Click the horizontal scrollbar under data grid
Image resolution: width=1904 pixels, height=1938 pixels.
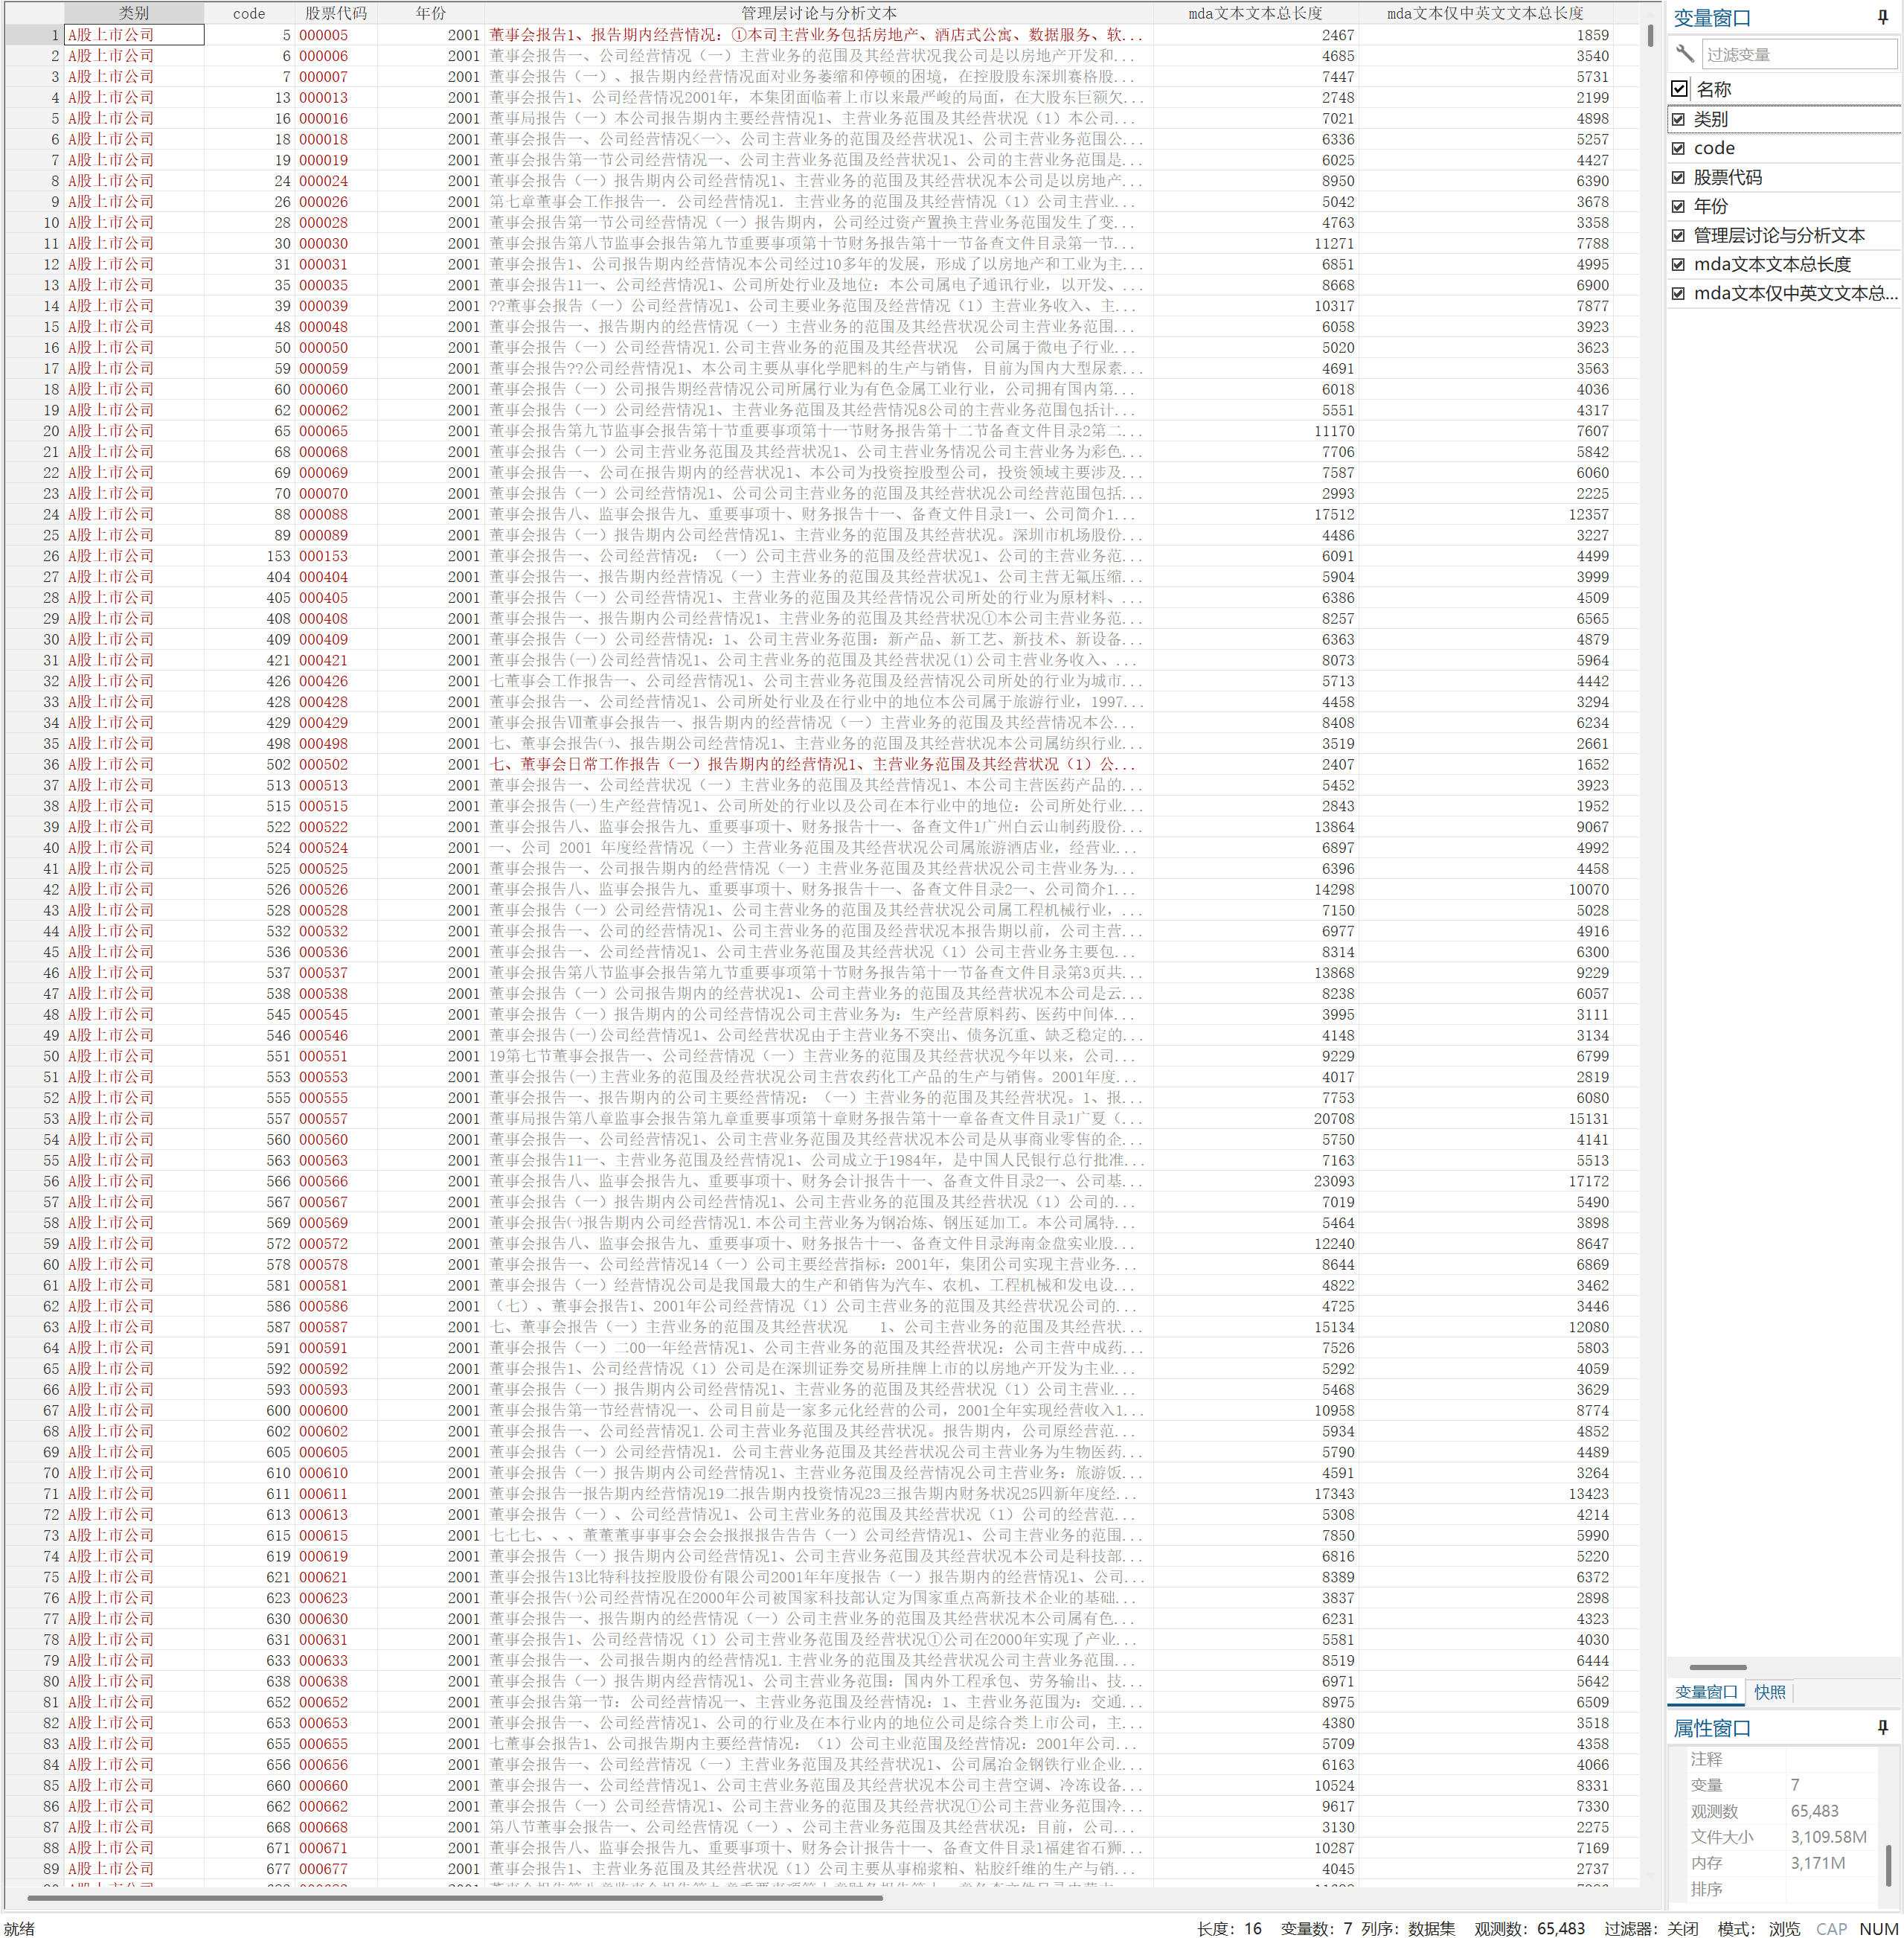(455, 1897)
